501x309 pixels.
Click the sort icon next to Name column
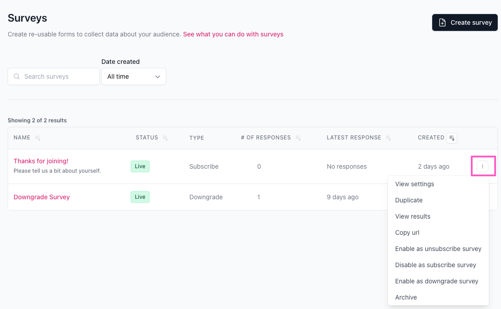(x=38, y=138)
